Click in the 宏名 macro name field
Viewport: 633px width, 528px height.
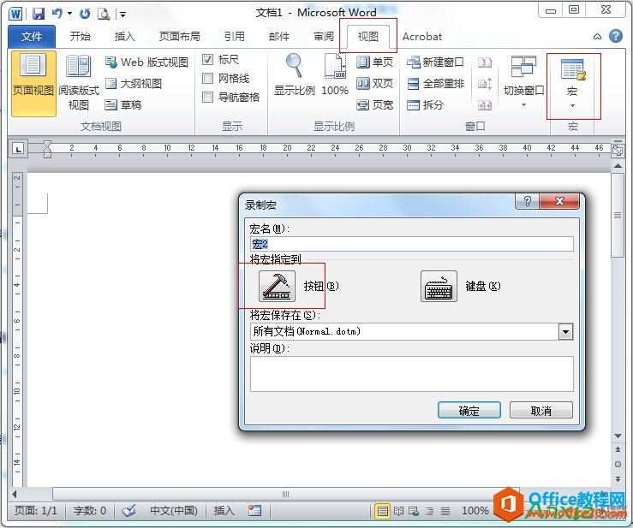(x=412, y=244)
